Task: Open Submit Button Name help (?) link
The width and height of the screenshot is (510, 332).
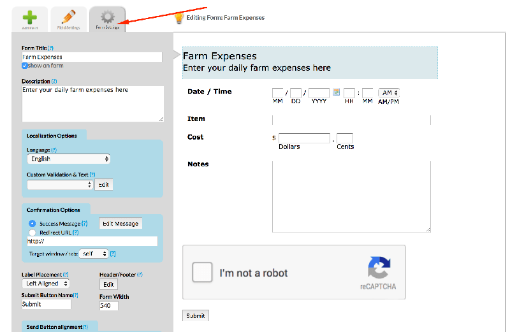Action: coord(76,295)
